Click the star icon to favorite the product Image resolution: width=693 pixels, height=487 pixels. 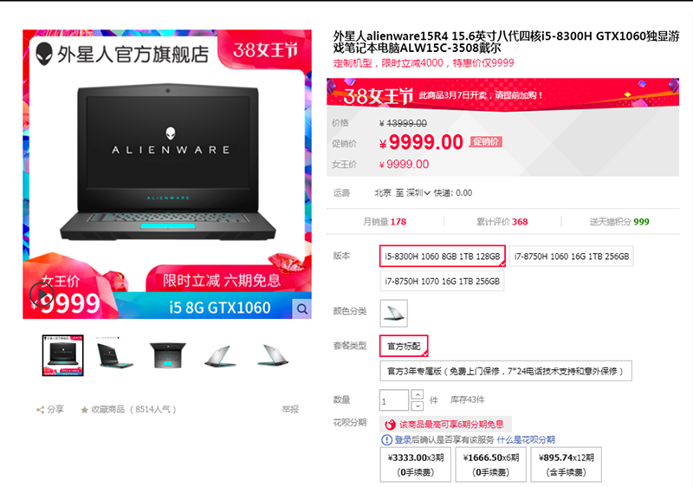pyautogui.click(x=84, y=410)
